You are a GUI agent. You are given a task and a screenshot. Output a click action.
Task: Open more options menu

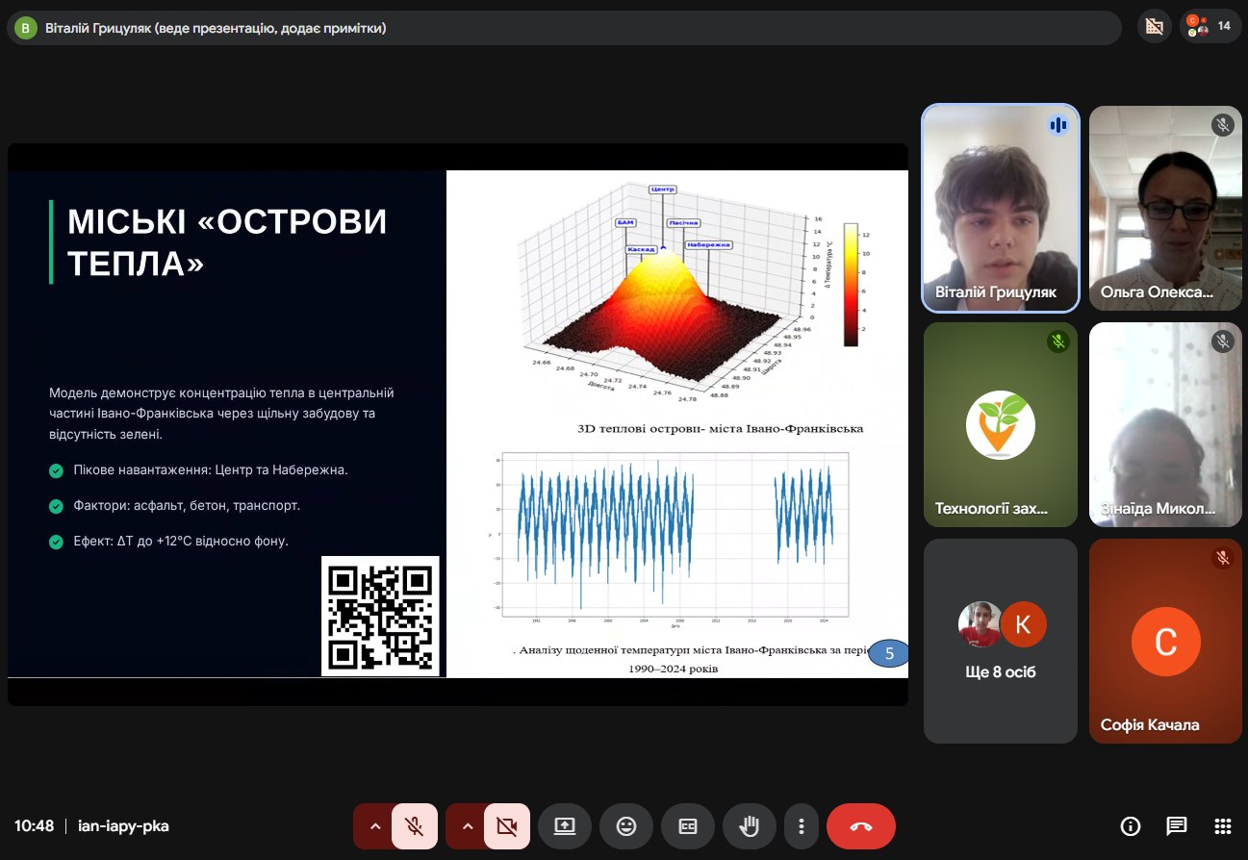(801, 826)
